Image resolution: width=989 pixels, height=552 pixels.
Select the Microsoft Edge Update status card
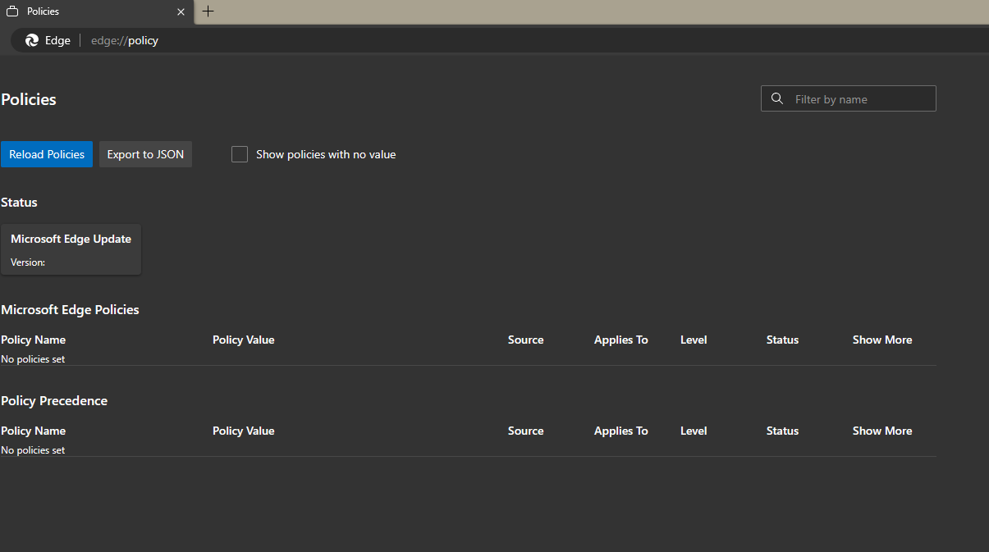[x=71, y=249]
